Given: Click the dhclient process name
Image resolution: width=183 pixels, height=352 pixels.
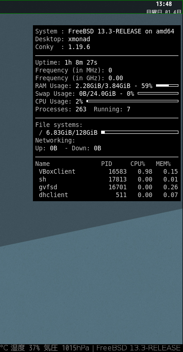Looking at the screenshot, I should click(54, 195).
